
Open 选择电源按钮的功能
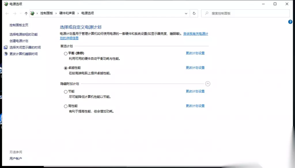coord(24,34)
